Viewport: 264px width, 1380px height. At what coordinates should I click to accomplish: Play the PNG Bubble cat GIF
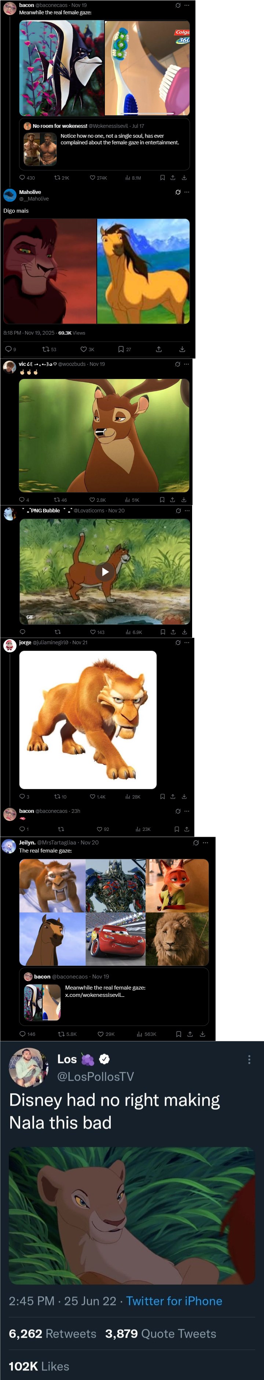click(105, 572)
